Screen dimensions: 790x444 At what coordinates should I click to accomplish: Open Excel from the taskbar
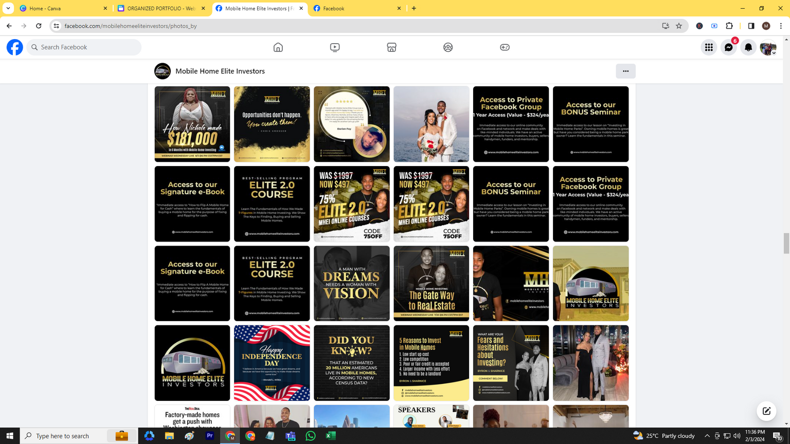[x=331, y=436]
